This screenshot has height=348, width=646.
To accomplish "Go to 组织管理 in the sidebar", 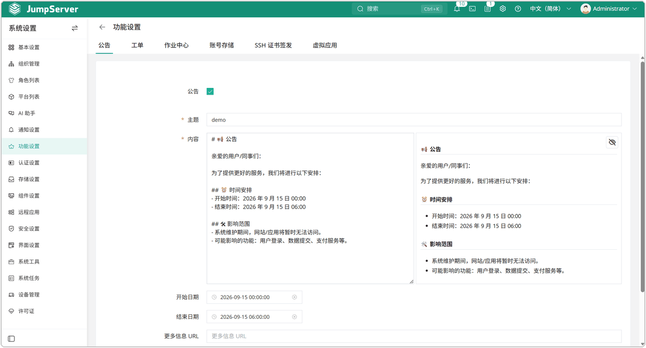I will coord(44,64).
